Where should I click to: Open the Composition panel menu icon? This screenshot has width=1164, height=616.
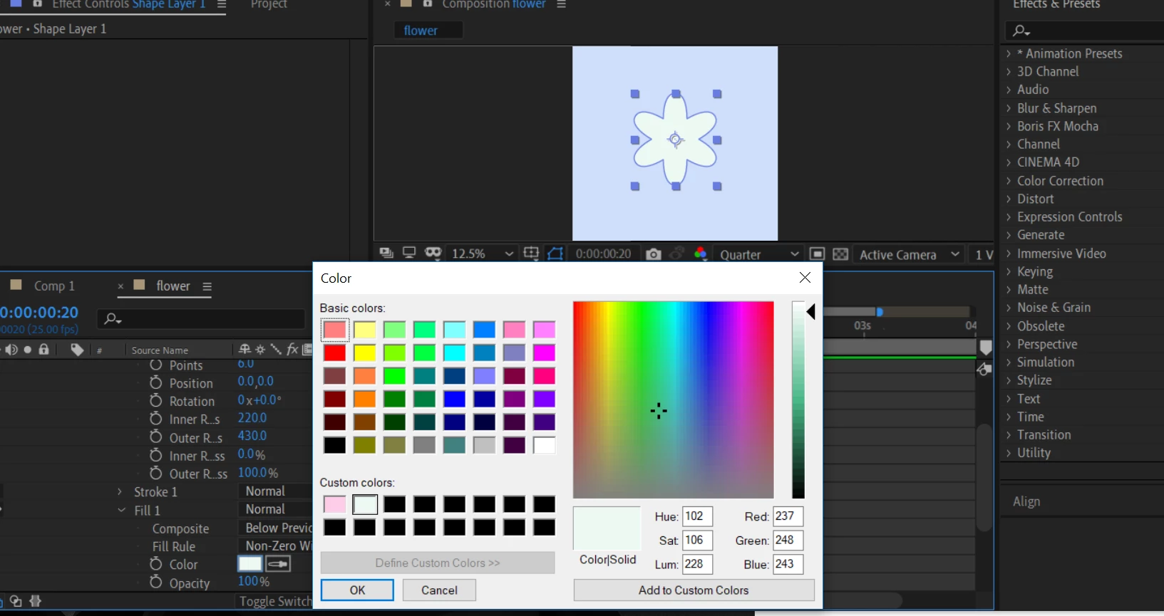[562, 4]
